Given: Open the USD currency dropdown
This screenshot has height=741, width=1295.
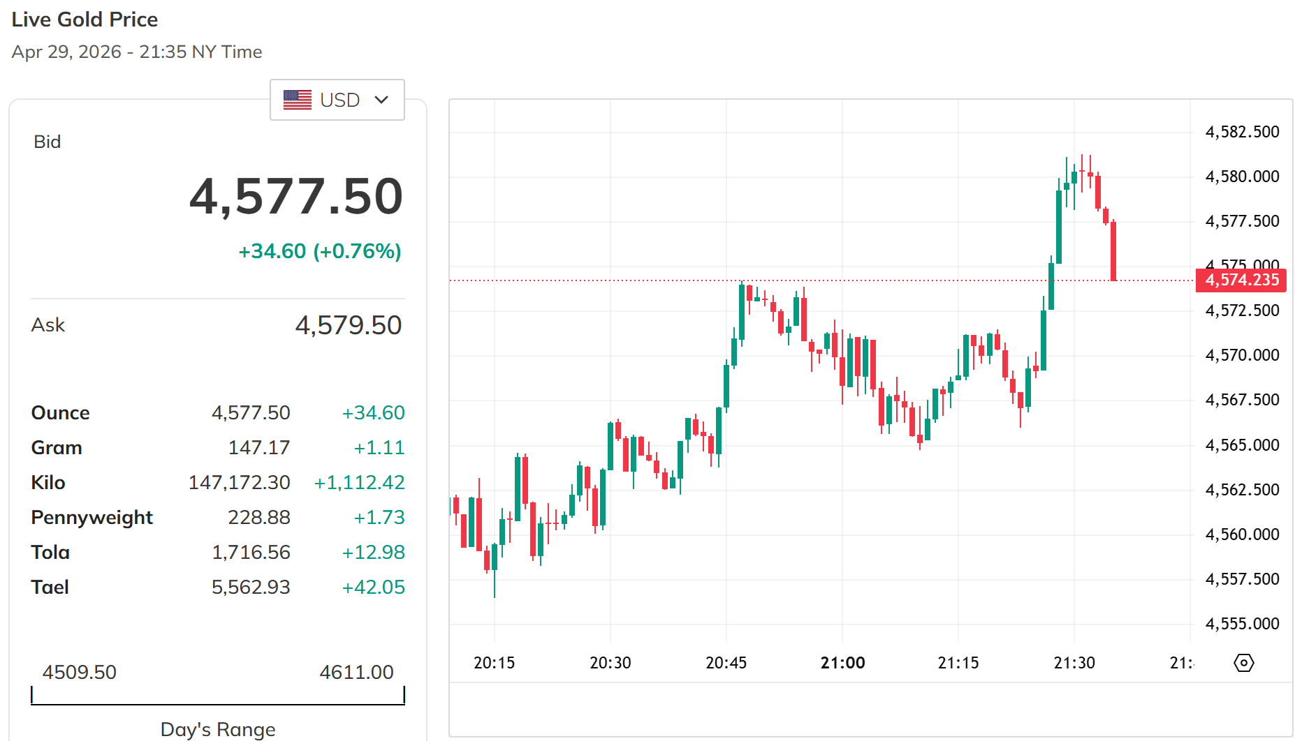Looking at the screenshot, I should [x=337, y=100].
